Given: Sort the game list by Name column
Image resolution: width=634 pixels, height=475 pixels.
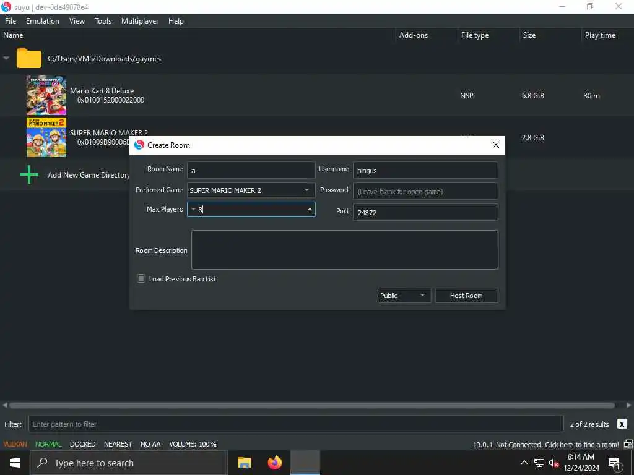Looking at the screenshot, I should tap(14, 35).
